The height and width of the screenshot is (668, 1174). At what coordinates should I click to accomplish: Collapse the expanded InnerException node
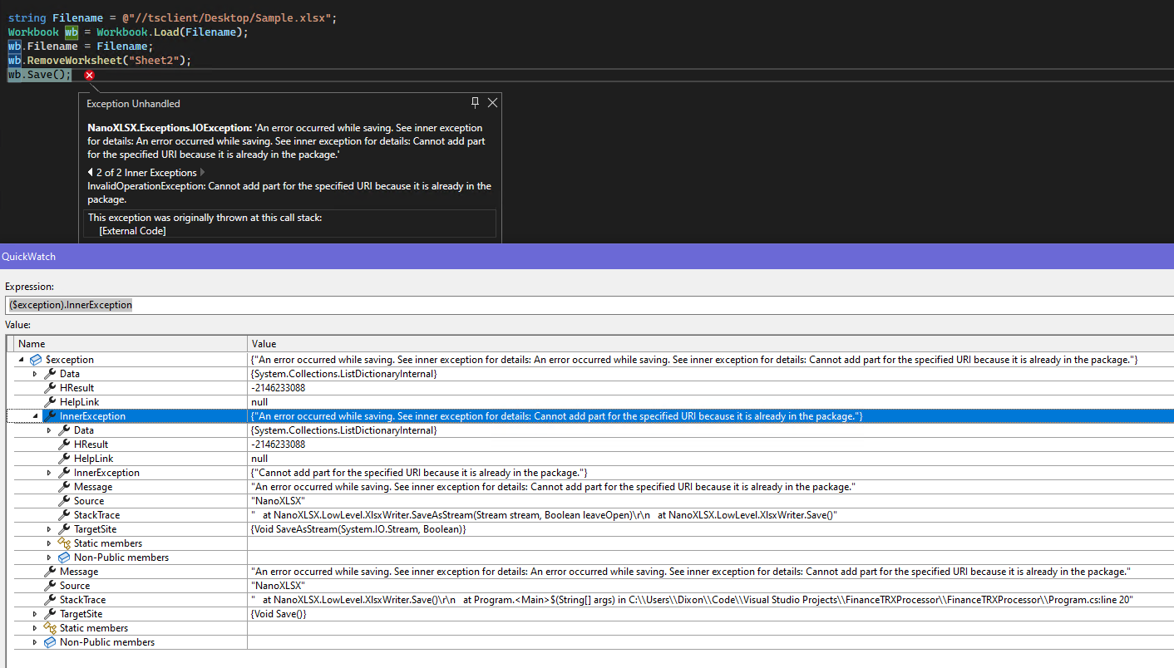coord(34,415)
